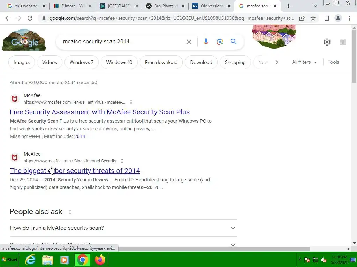Screen dimensions: 357x267
Task: Open Windows Media Player from taskbar
Action: click(64, 260)
